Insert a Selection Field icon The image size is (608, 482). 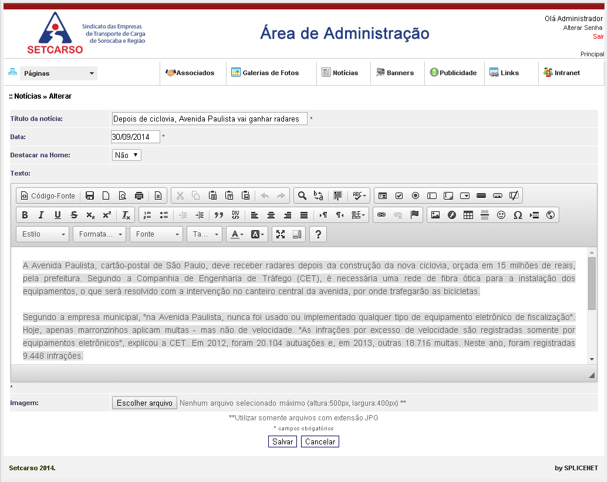point(465,196)
